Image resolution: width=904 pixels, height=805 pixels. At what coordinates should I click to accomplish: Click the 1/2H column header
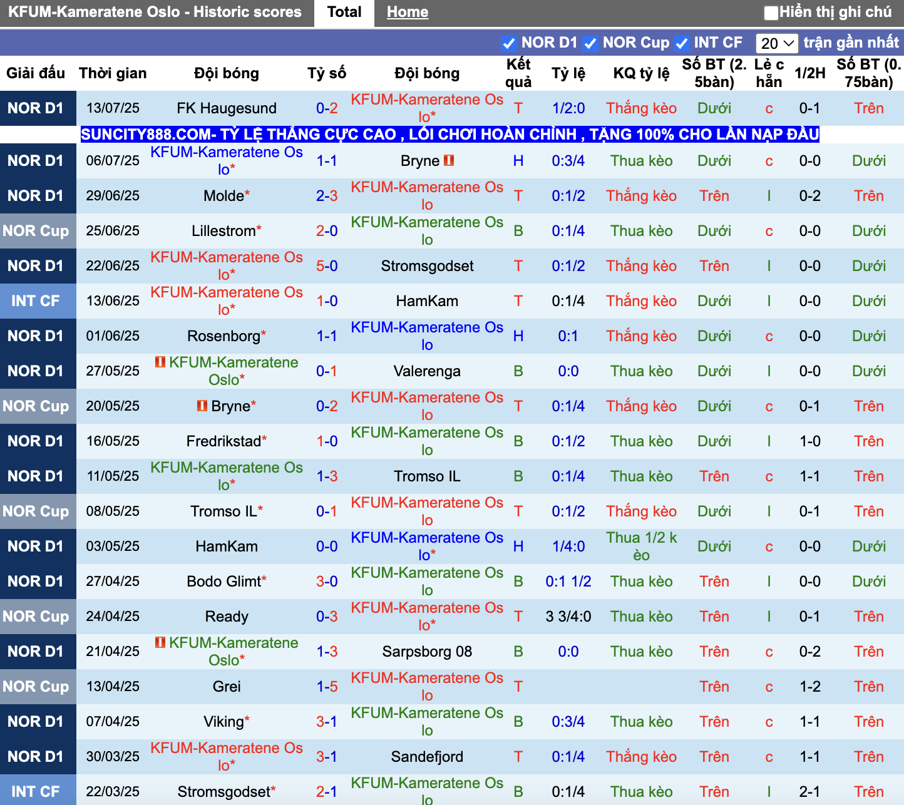coord(809,73)
